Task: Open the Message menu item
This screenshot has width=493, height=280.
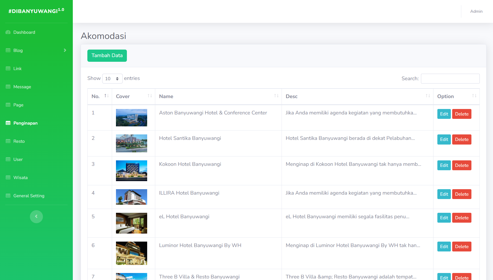Action: click(x=36, y=87)
